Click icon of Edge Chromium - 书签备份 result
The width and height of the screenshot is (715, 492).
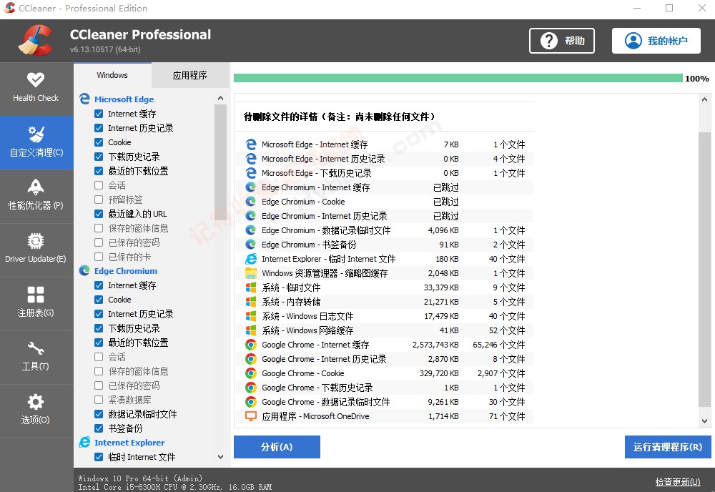coord(251,245)
